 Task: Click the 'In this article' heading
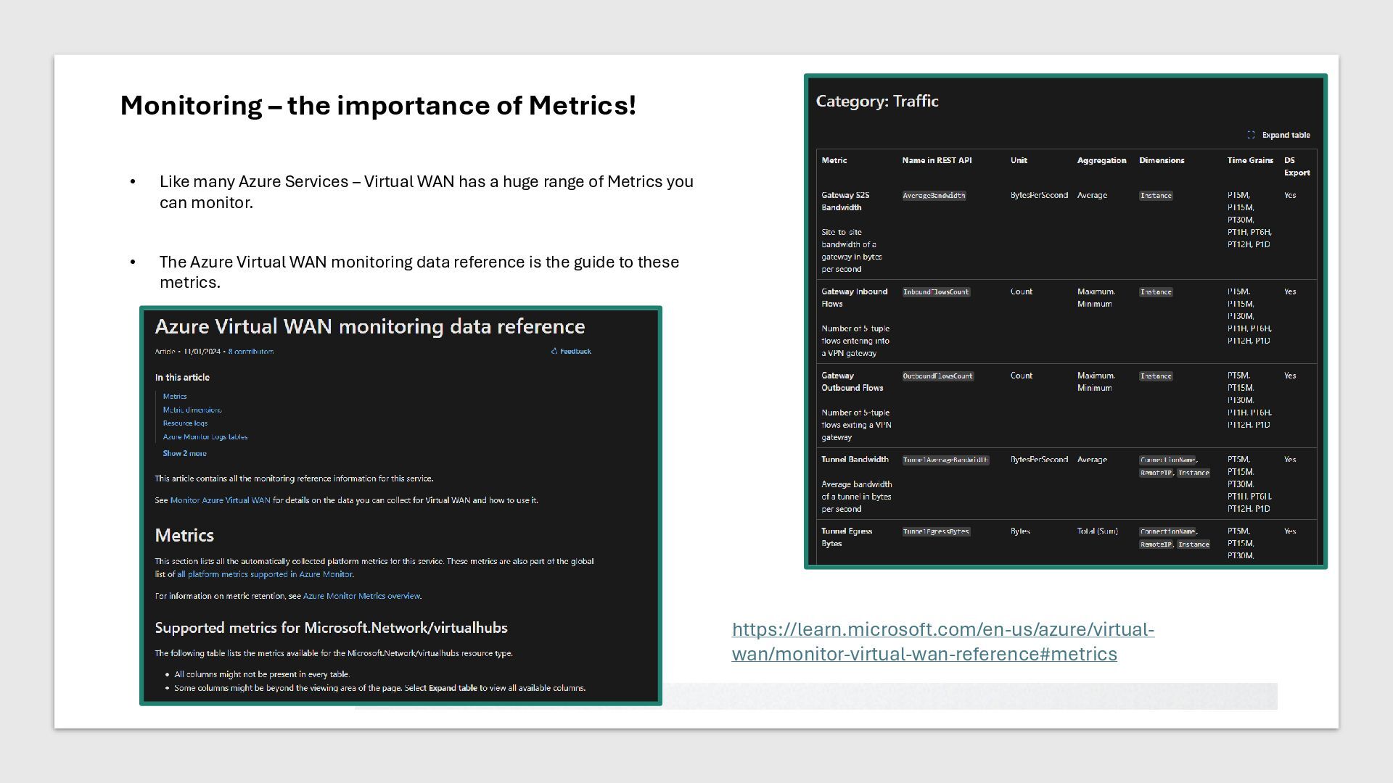182,378
